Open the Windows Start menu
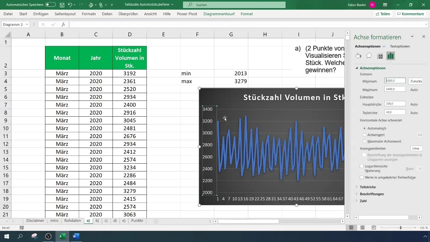The height and width of the screenshot is (242, 430). tap(6, 236)
